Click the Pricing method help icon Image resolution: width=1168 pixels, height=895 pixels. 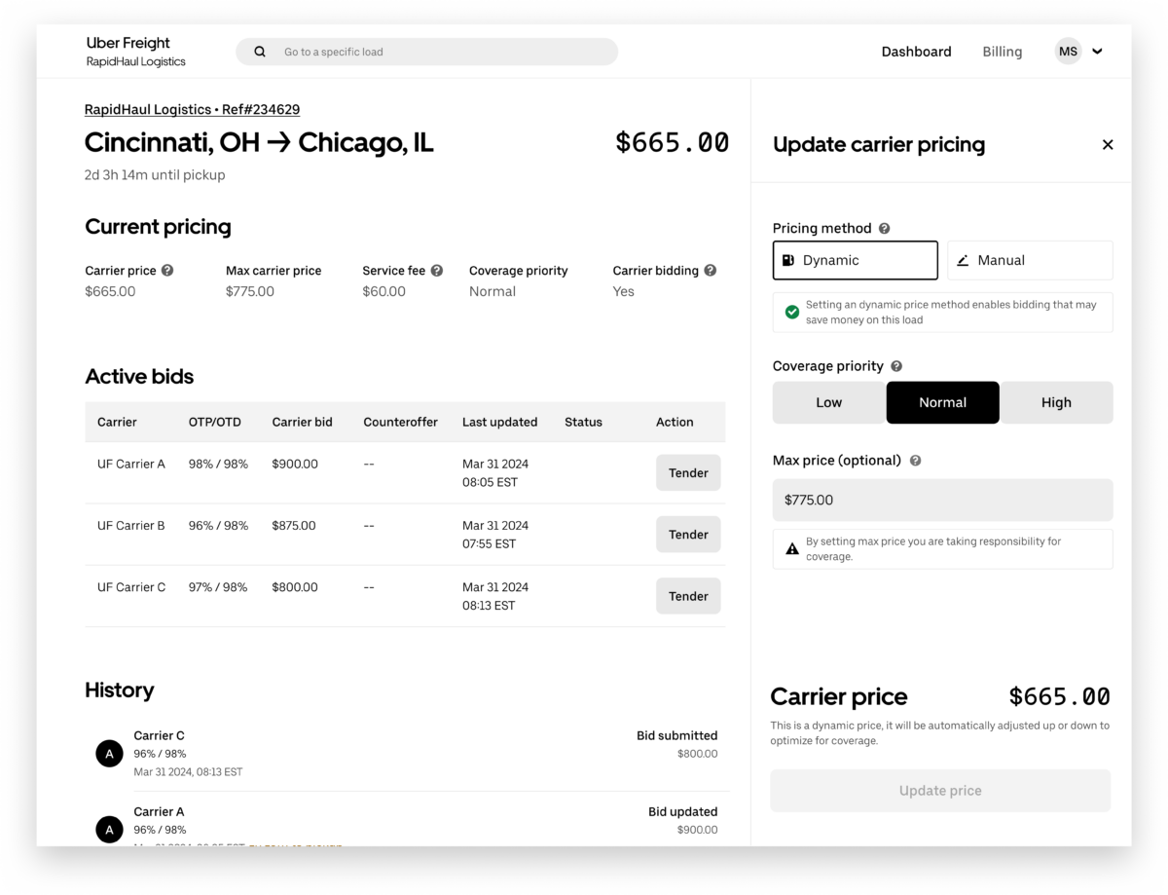coord(885,229)
